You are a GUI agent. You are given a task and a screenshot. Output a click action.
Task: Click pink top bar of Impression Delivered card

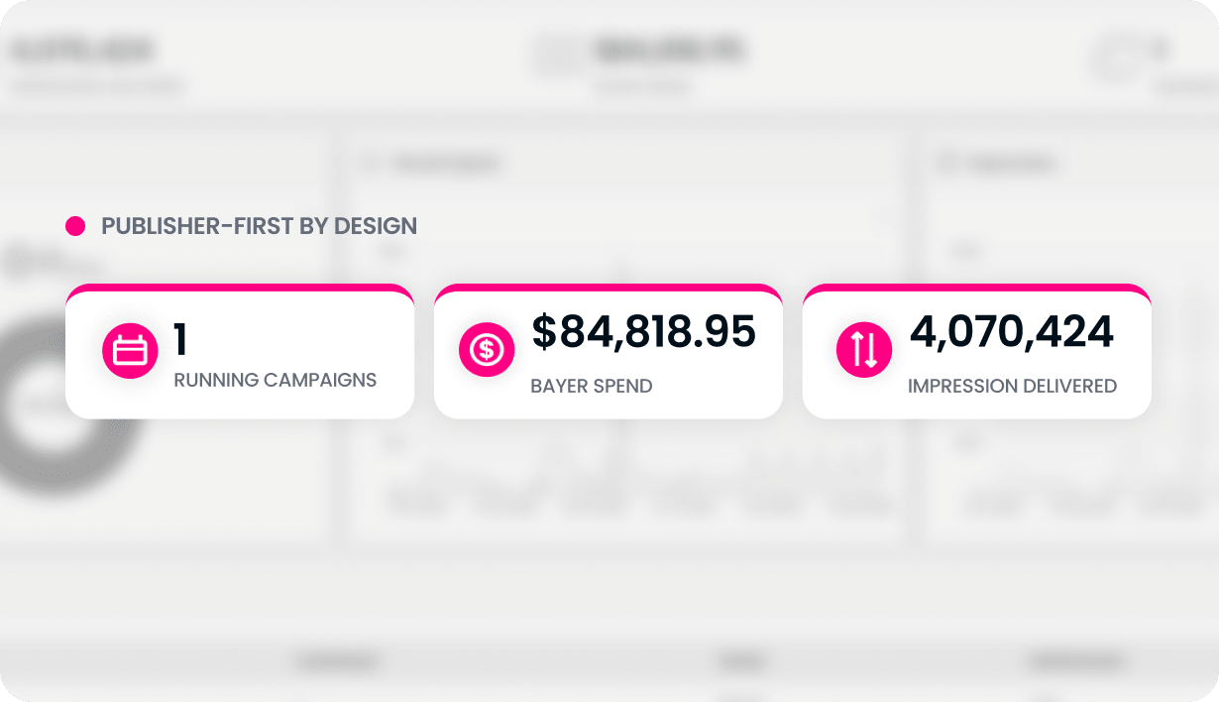pyautogui.click(x=977, y=289)
